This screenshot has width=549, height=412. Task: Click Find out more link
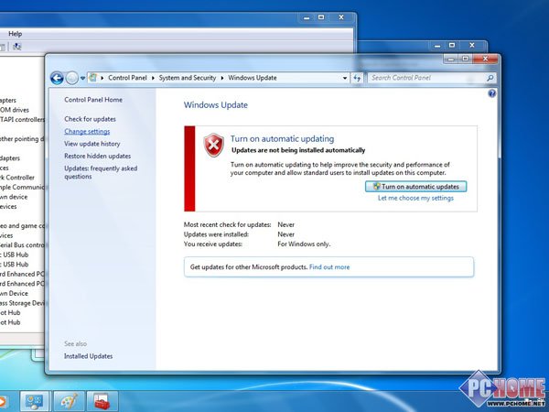point(329,267)
